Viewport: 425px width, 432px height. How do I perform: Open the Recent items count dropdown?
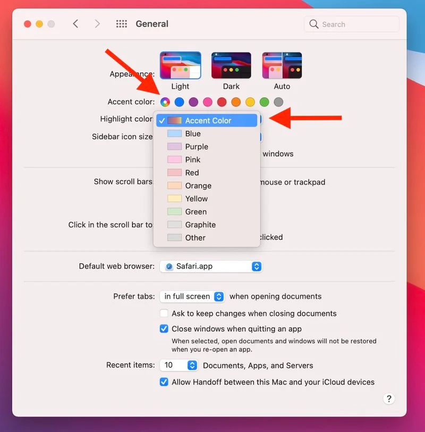[x=178, y=365]
